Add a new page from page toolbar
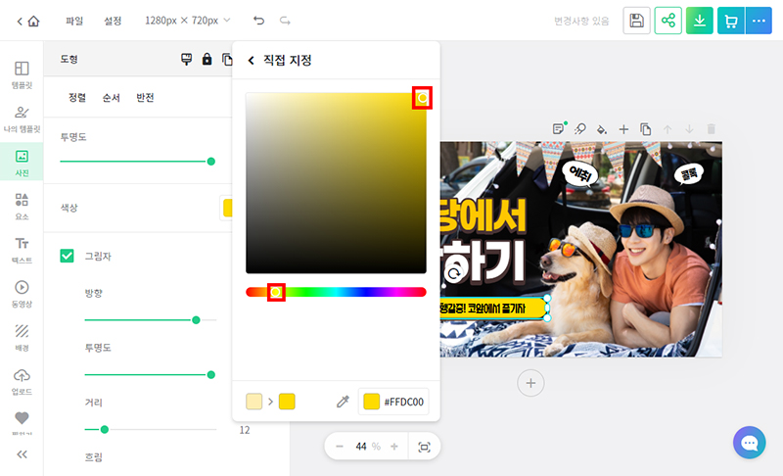 pyautogui.click(x=623, y=129)
